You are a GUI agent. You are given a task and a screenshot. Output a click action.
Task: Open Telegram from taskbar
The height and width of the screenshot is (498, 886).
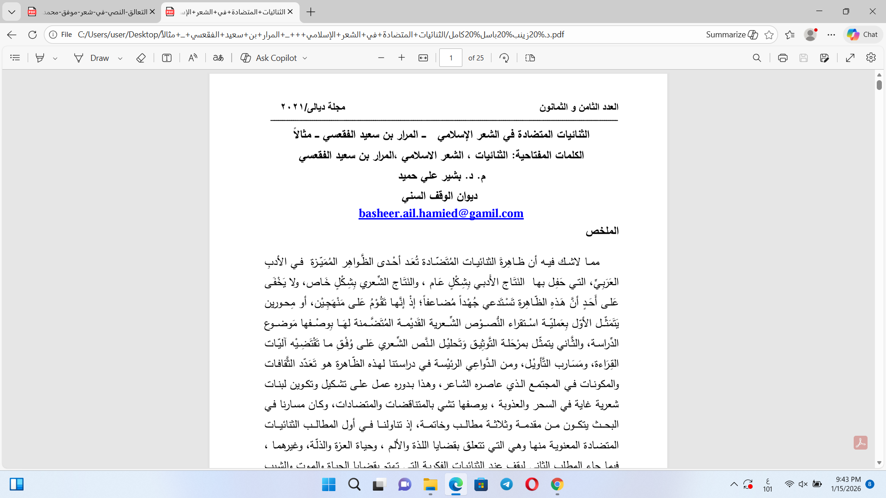tap(506, 485)
